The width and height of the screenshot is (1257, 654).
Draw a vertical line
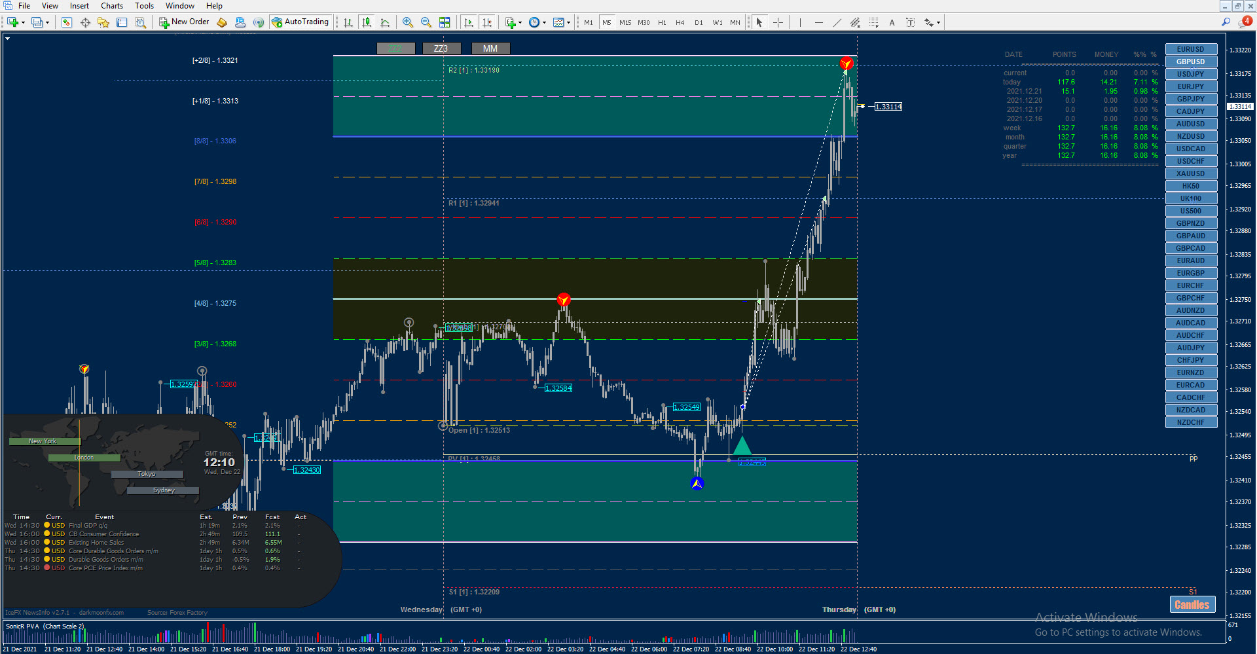point(800,22)
